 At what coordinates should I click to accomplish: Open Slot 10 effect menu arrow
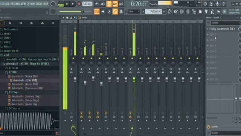point(208,80)
